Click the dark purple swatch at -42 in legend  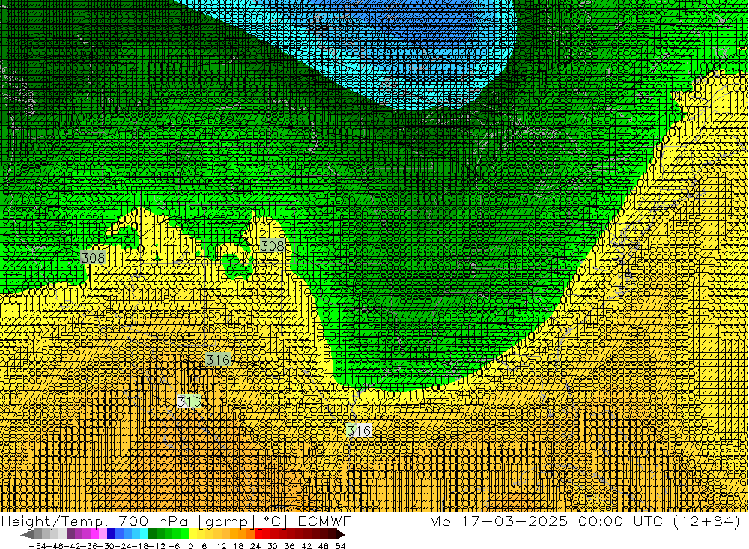pyautogui.click(x=70, y=534)
